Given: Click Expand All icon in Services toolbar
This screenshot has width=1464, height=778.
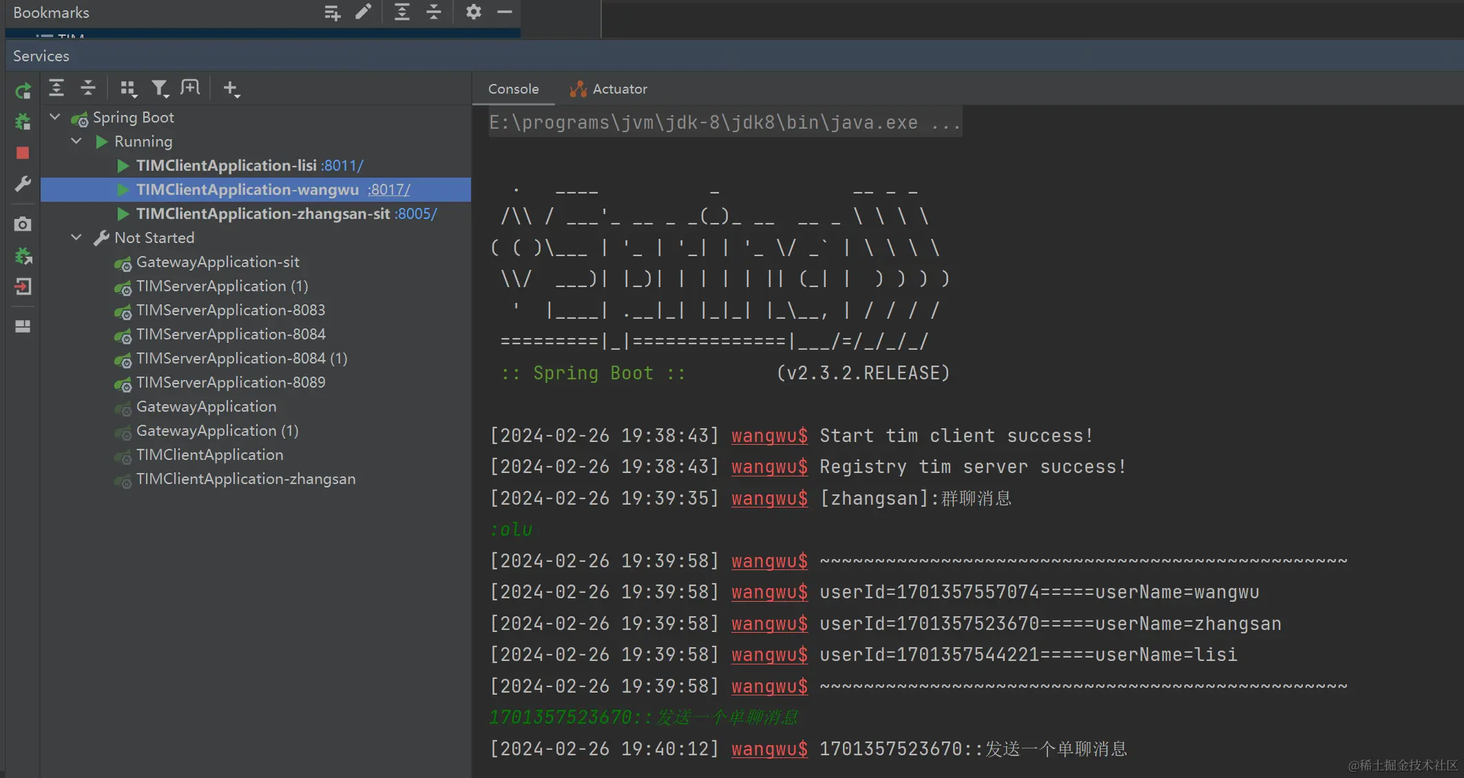Looking at the screenshot, I should pyautogui.click(x=56, y=88).
